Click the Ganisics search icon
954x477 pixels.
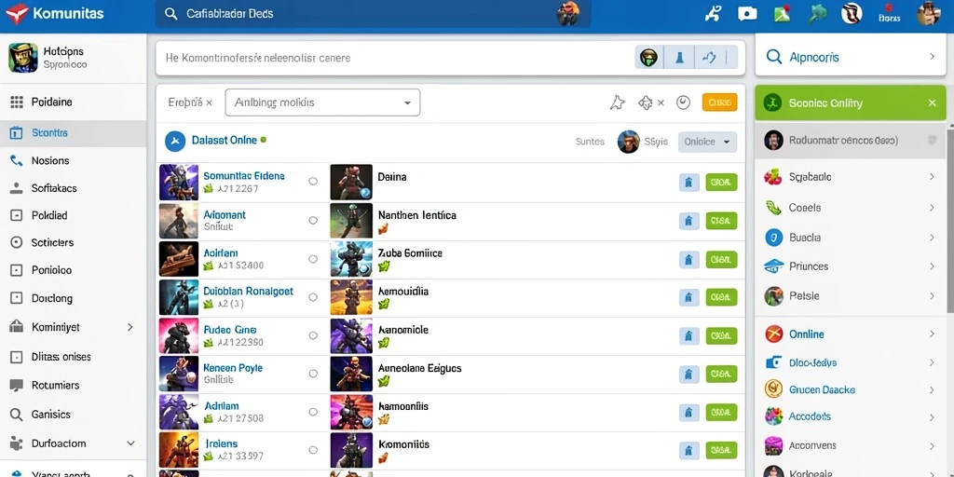[17, 415]
